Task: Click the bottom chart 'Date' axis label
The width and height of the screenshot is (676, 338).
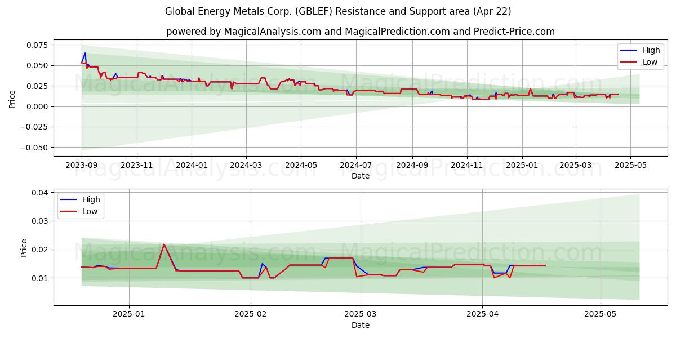Action: point(361,325)
